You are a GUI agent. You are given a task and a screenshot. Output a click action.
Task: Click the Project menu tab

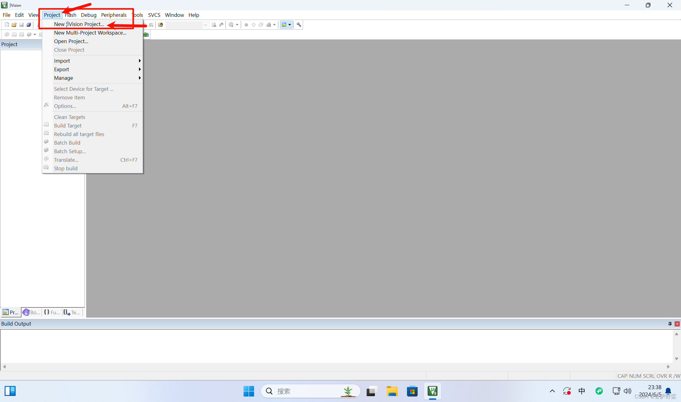click(x=52, y=14)
